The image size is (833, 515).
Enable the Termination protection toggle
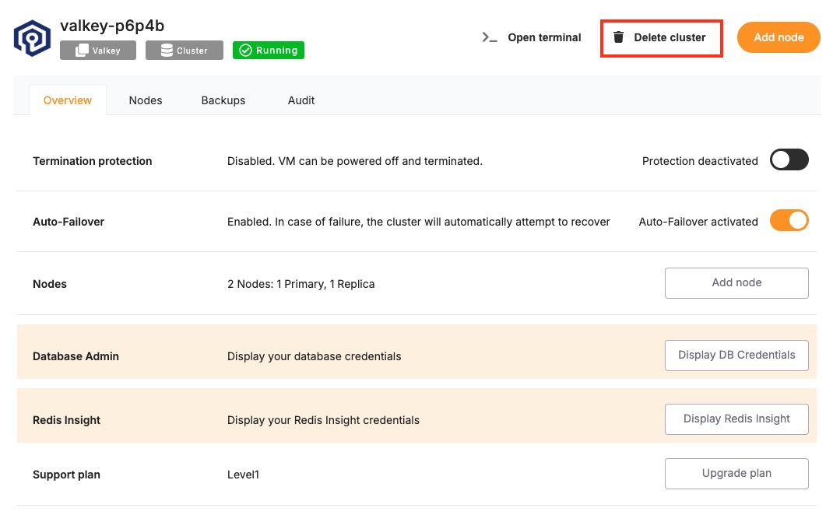coord(789,160)
